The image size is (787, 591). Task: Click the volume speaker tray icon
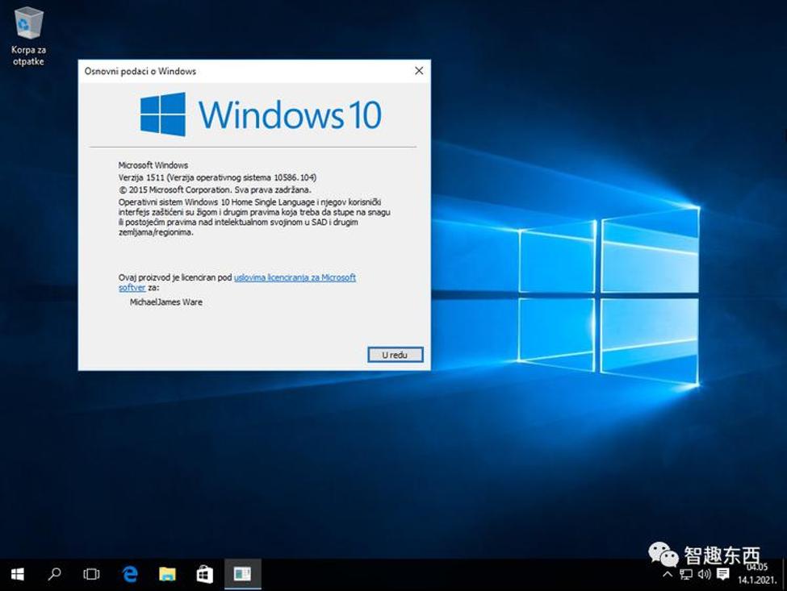point(704,575)
